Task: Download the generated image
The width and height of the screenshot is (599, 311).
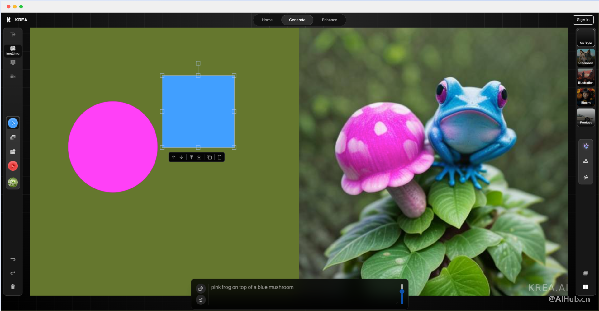Action: (x=586, y=161)
